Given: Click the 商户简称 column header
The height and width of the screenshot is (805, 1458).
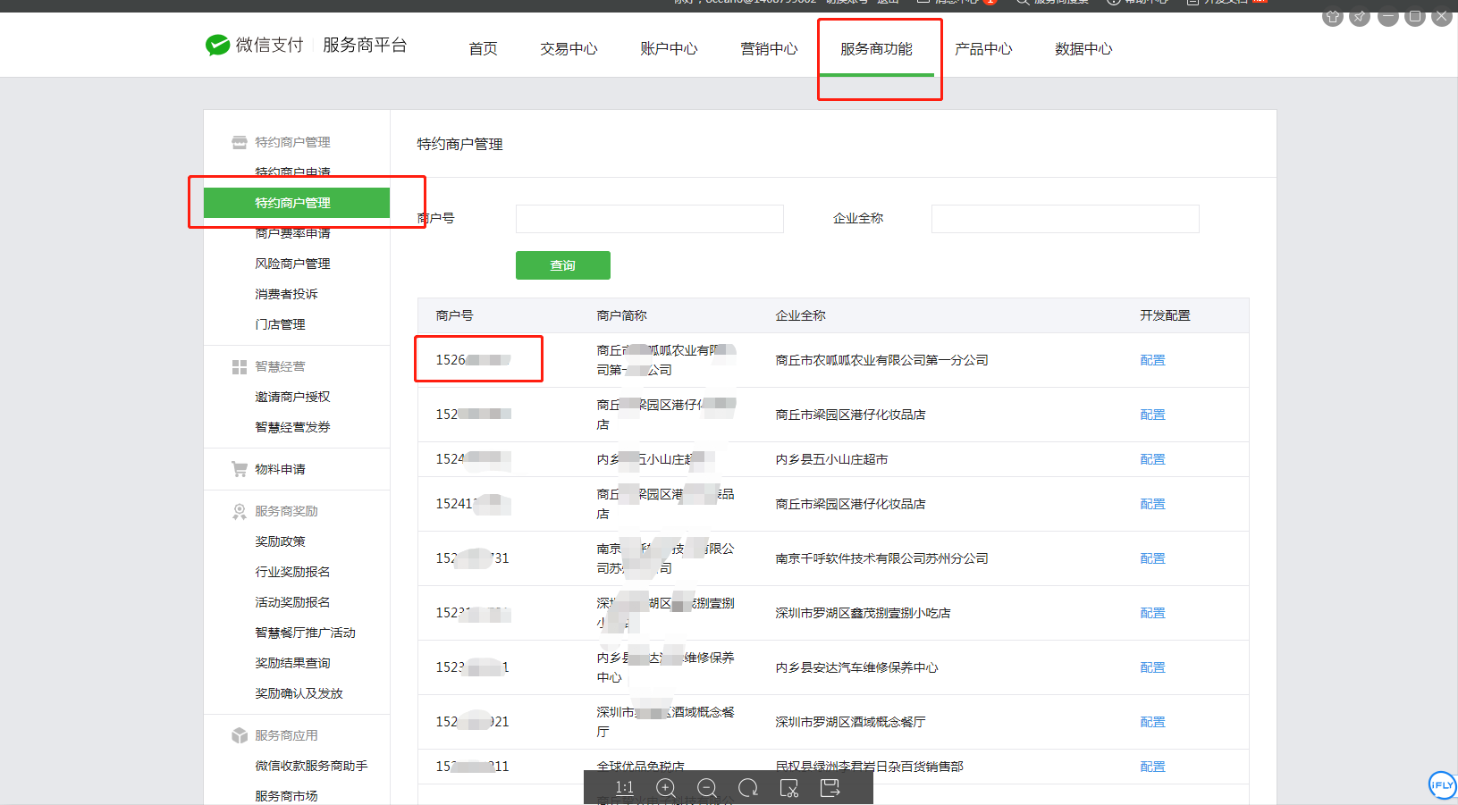Looking at the screenshot, I should click(x=621, y=315).
